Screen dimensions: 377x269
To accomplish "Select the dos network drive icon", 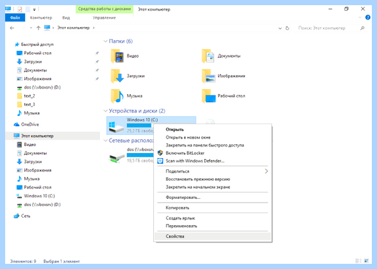I will [116, 157].
